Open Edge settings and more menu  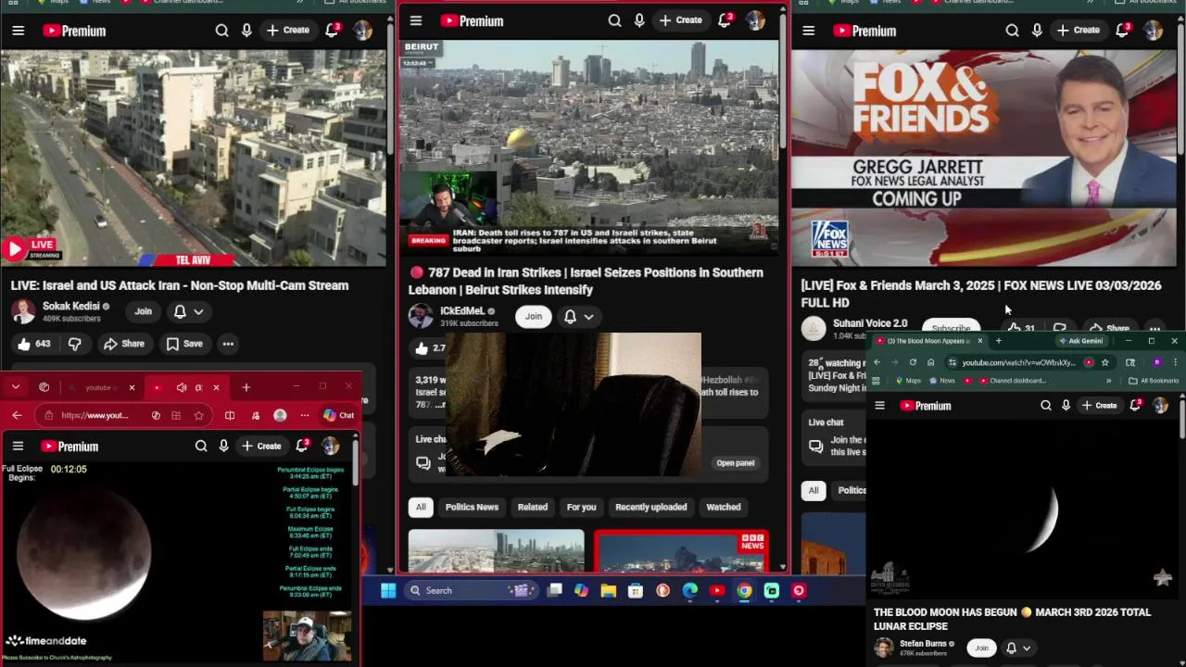click(x=305, y=415)
